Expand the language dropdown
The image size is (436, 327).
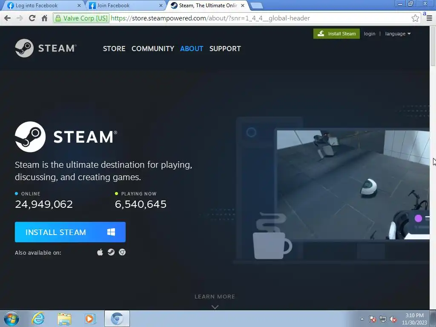pyautogui.click(x=398, y=34)
